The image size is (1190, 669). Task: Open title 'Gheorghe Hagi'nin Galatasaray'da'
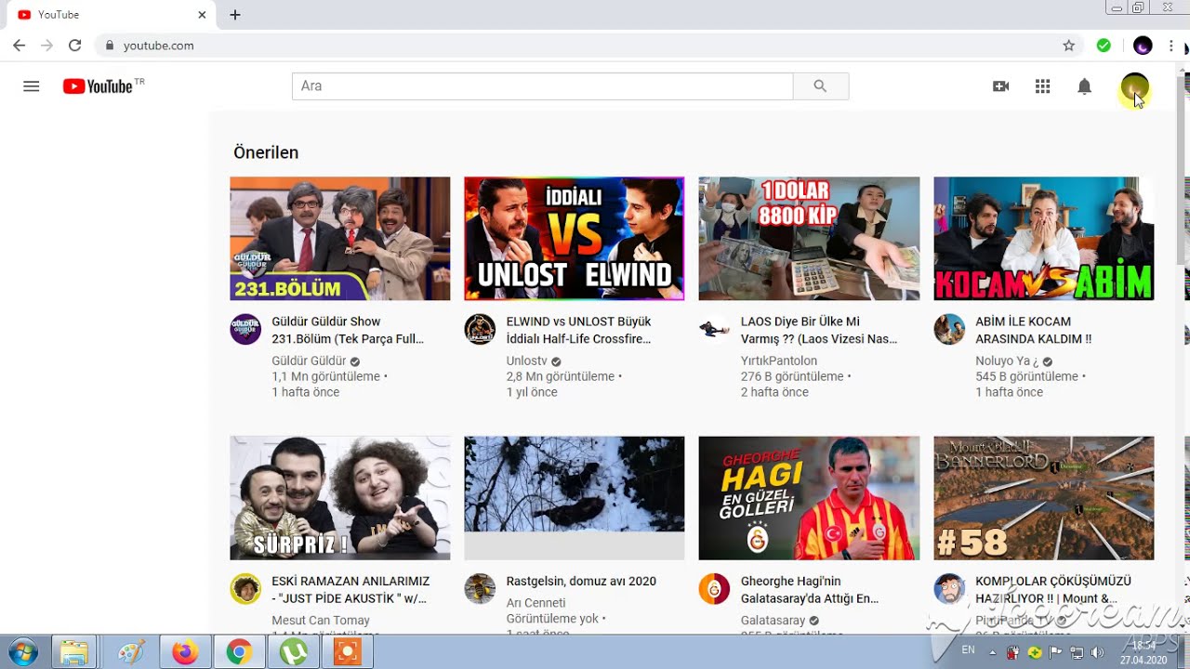point(810,589)
